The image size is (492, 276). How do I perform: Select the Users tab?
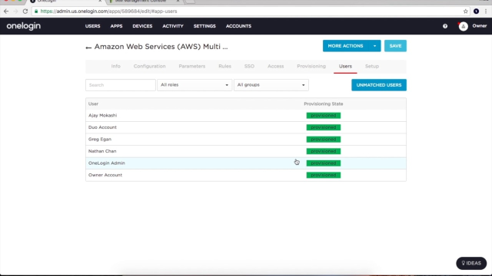[345, 67]
